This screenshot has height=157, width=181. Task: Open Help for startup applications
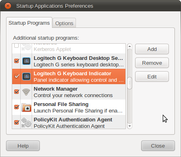pyautogui.click(x=23, y=146)
